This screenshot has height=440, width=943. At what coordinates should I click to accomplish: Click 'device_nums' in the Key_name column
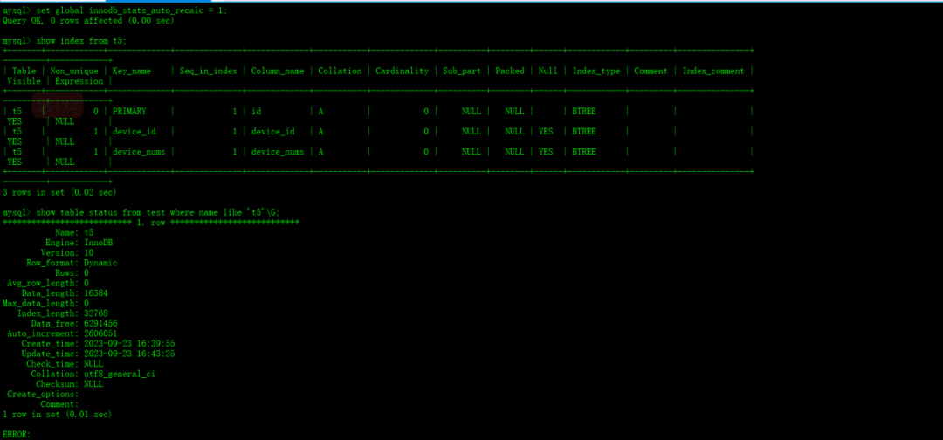click(139, 152)
